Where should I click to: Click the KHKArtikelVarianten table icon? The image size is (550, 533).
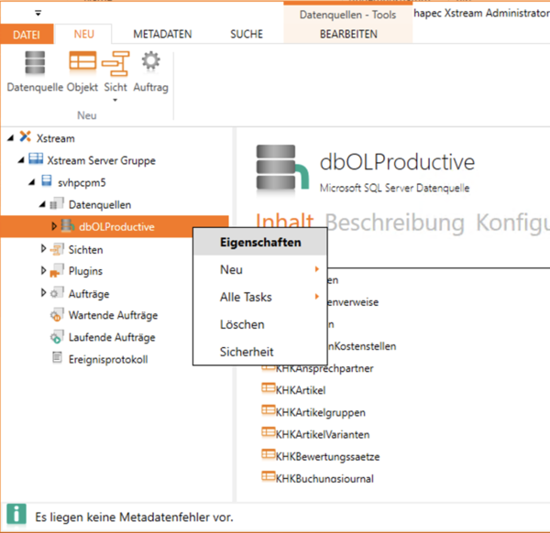269,432
